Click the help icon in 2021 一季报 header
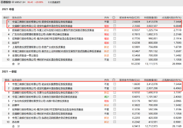Viewport: 183px width, 128px height. point(114,80)
